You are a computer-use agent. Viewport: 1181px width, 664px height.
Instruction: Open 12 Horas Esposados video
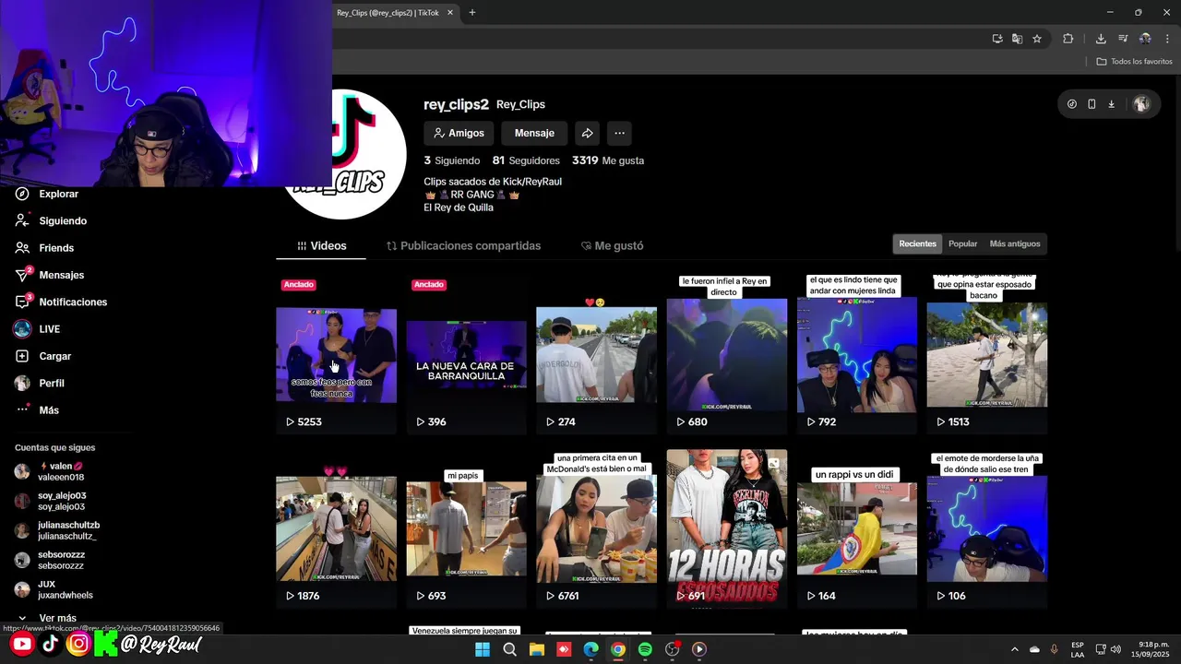726,528
